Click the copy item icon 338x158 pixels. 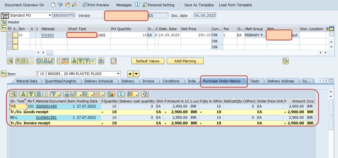(x=60, y=61)
